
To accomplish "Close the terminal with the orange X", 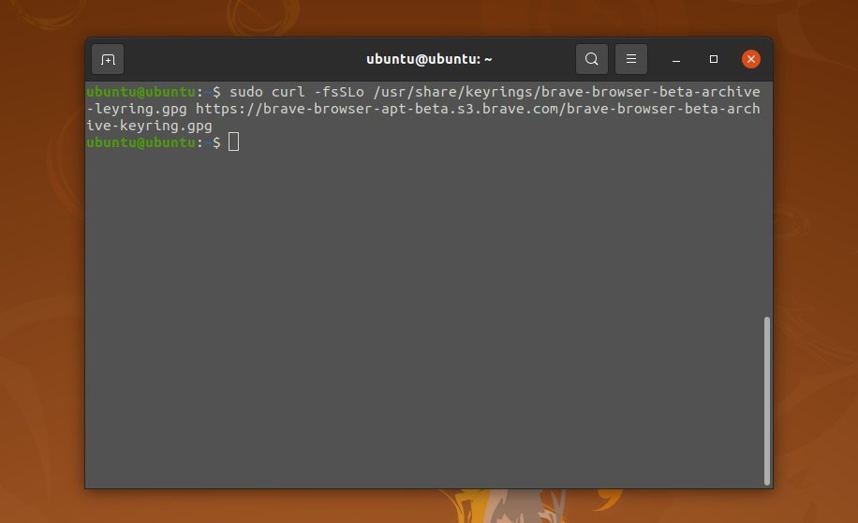I will (x=751, y=59).
